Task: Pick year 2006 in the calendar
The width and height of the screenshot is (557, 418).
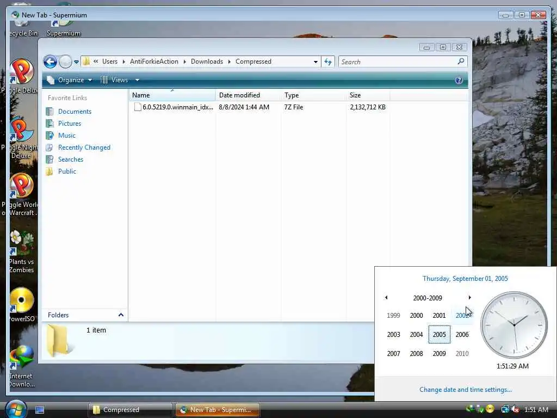Action: click(x=462, y=335)
